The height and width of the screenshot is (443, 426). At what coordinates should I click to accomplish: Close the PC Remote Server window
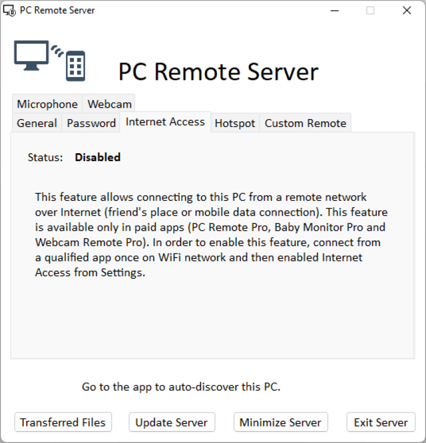(x=407, y=10)
